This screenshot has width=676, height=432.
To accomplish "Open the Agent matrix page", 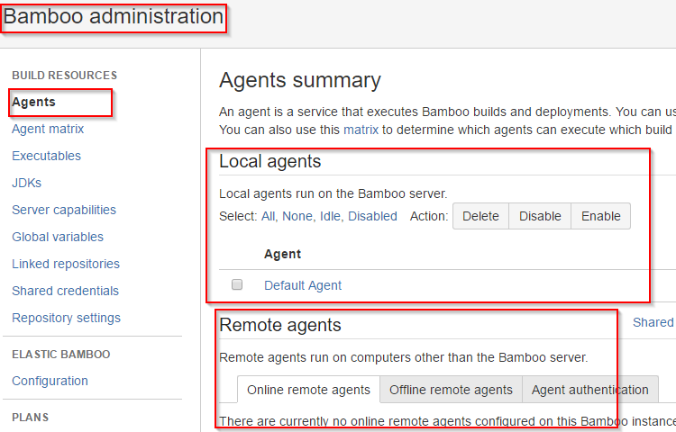I will point(48,129).
